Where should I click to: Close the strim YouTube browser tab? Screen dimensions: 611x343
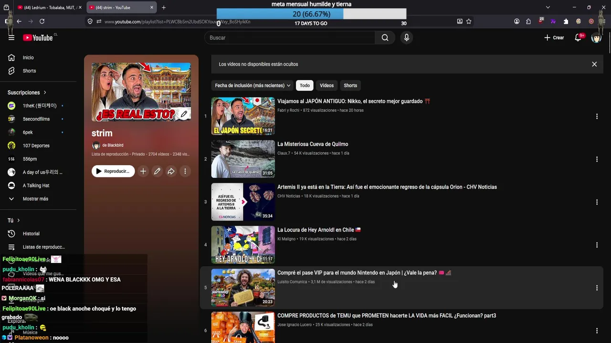[152, 8]
